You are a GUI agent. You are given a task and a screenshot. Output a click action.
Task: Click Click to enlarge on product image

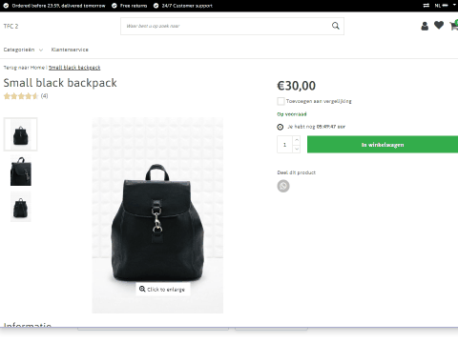tap(163, 289)
